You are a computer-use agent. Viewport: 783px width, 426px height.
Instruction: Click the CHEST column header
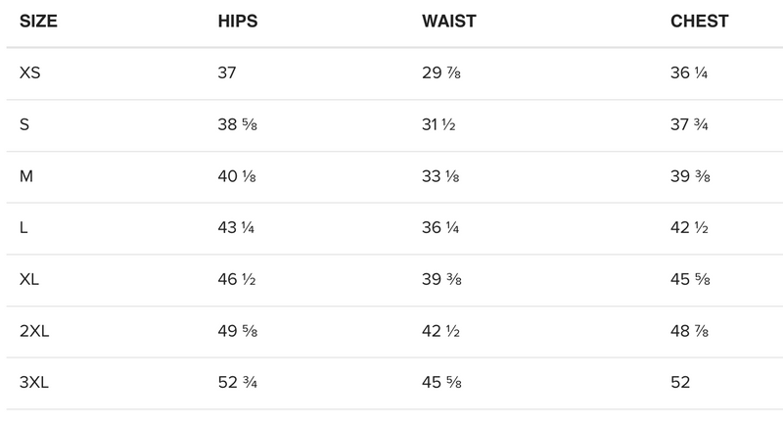(699, 22)
